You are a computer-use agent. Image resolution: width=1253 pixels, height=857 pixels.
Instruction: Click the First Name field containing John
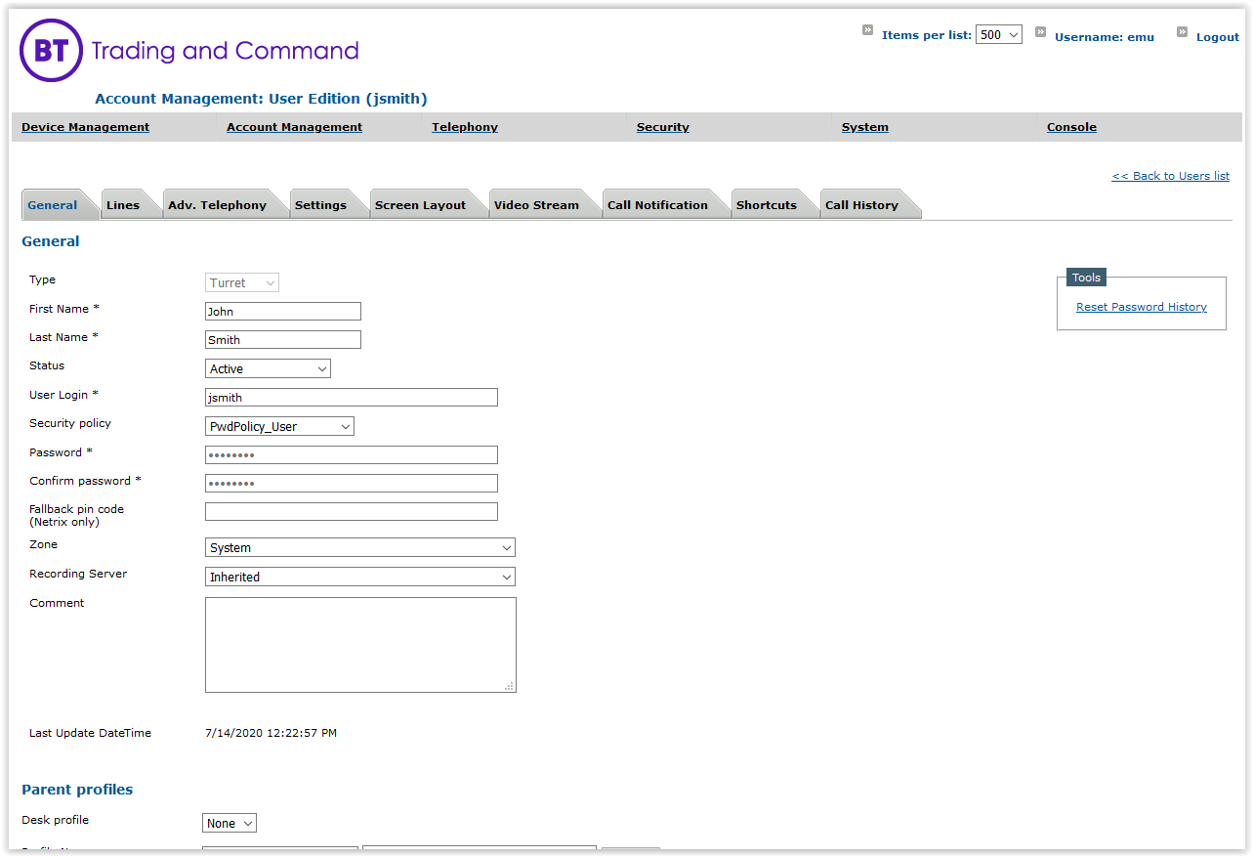283,312
